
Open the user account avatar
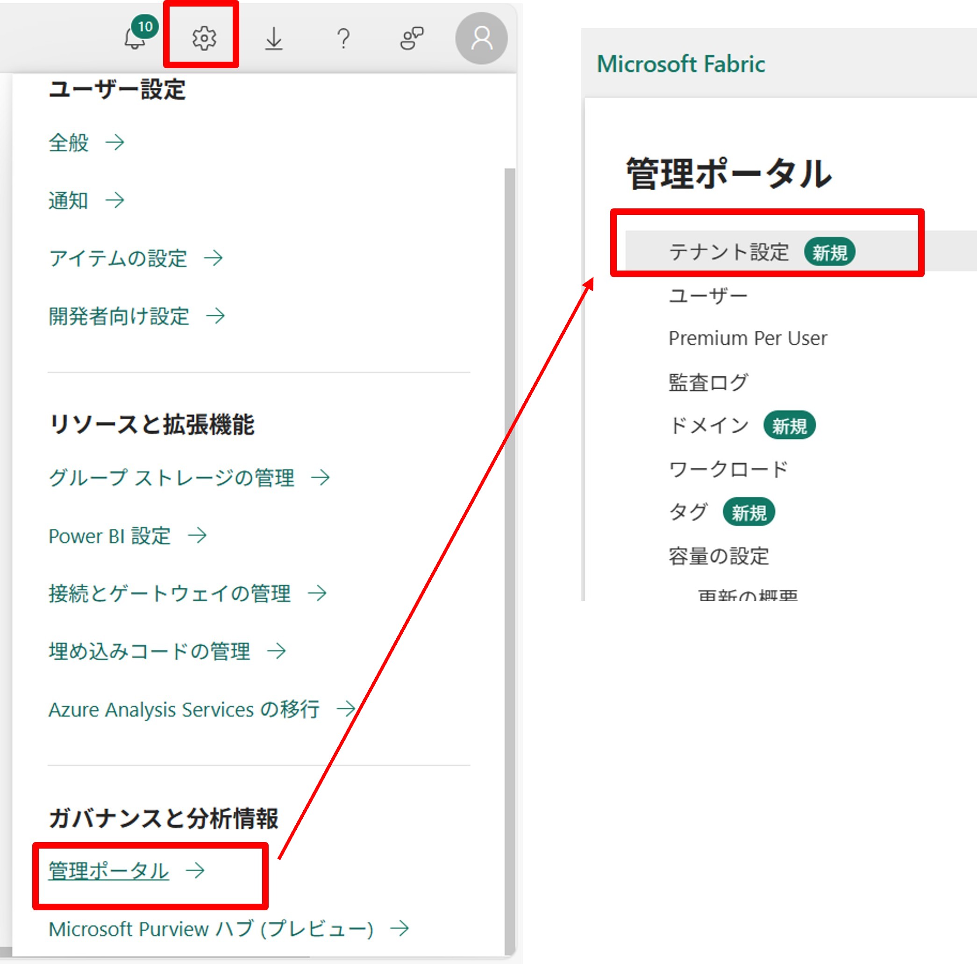[x=481, y=38]
